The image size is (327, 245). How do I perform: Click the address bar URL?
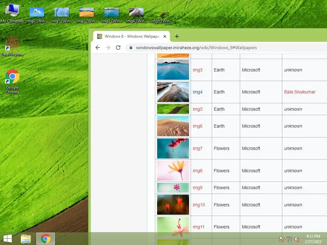coord(196,48)
